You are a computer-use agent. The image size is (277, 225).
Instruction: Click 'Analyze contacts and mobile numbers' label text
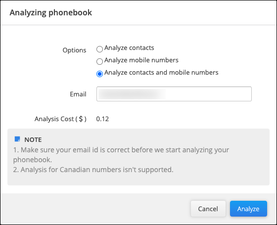tap(161, 72)
